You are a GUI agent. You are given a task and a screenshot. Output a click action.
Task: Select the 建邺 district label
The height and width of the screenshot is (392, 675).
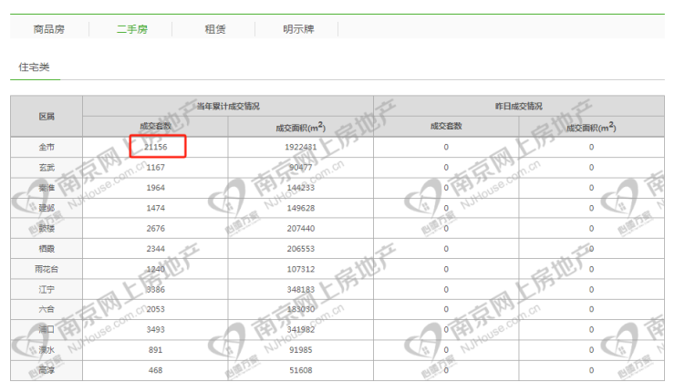47,208
